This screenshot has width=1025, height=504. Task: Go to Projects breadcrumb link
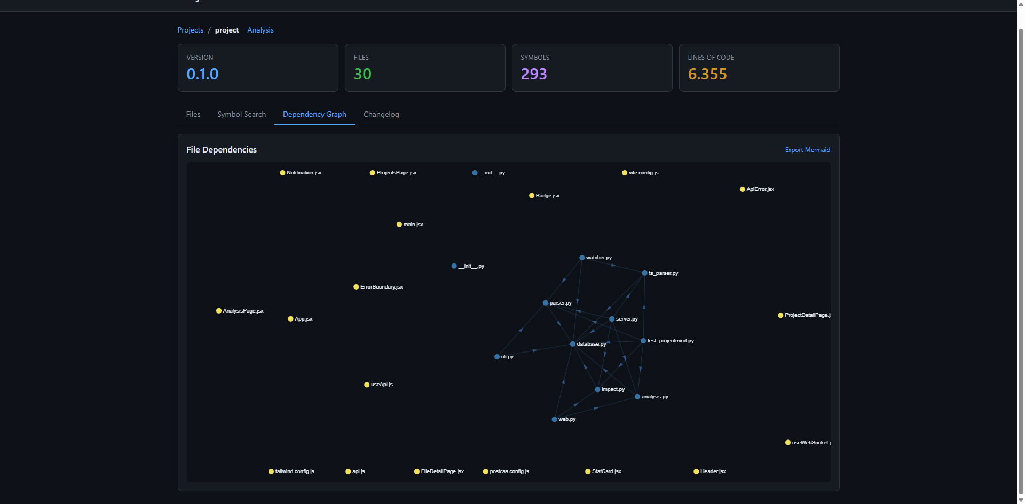click(x=190, y=30)
